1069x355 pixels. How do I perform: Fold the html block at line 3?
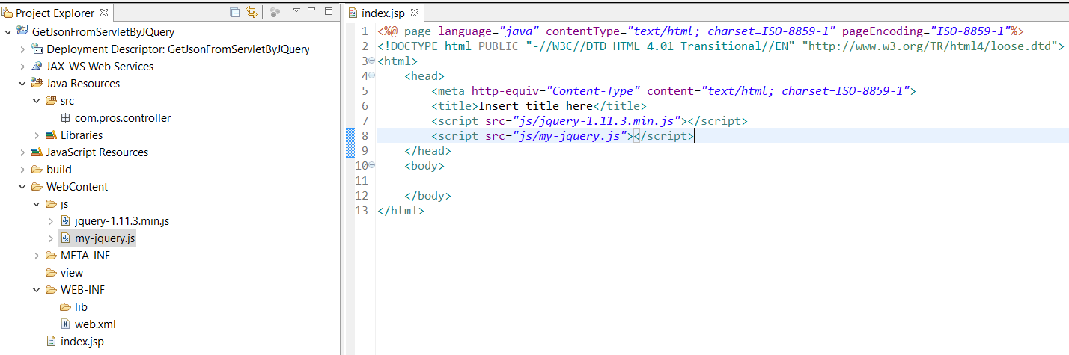click(x=372, y=61)
